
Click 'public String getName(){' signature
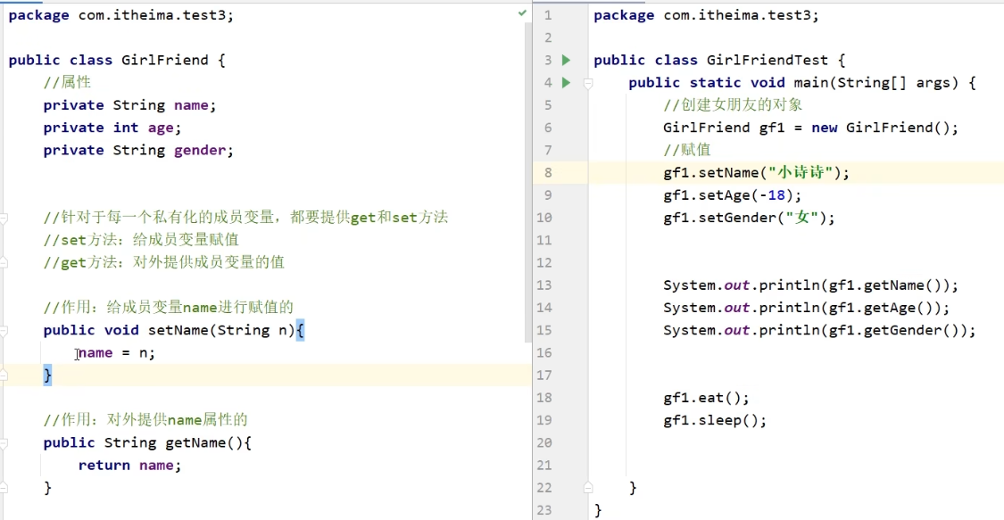click(147, 443)
